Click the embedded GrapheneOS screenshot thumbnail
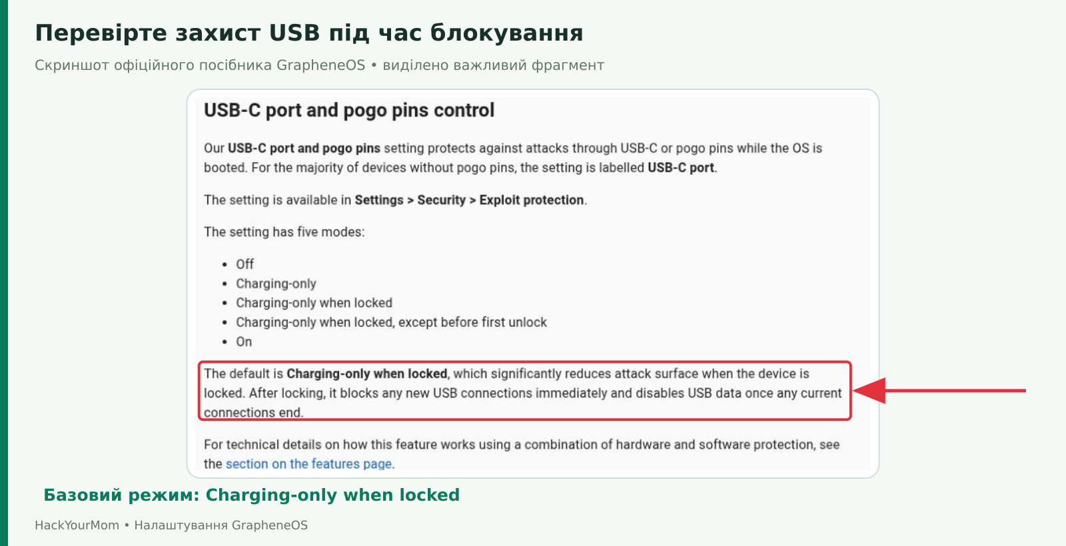The image size is (1066, 546). tap(533, 284)
